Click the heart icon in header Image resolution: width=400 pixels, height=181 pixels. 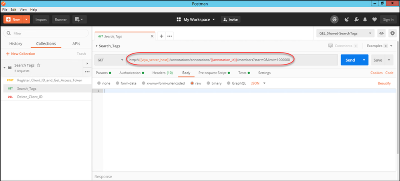374,20
